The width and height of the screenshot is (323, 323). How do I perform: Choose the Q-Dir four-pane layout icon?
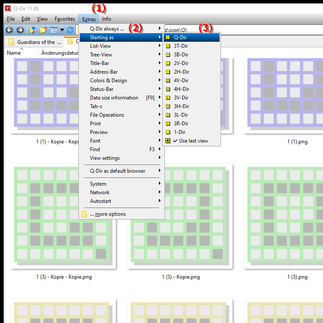tap(168, 37)
